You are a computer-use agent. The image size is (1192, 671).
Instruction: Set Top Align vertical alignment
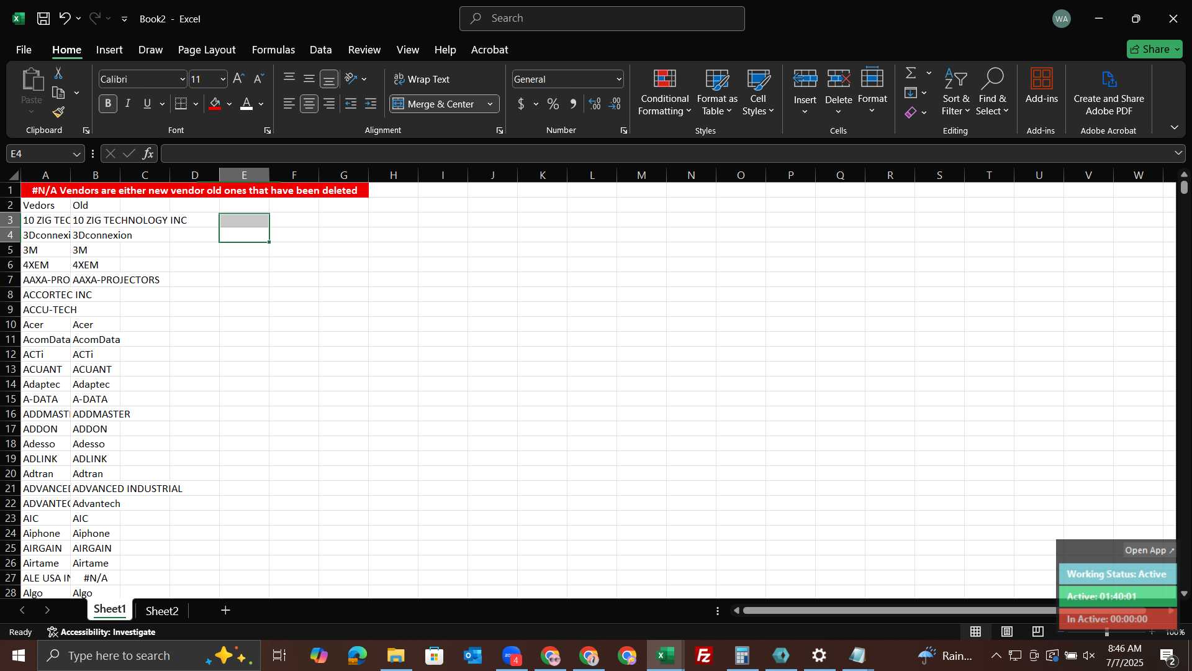click(289, 78)
